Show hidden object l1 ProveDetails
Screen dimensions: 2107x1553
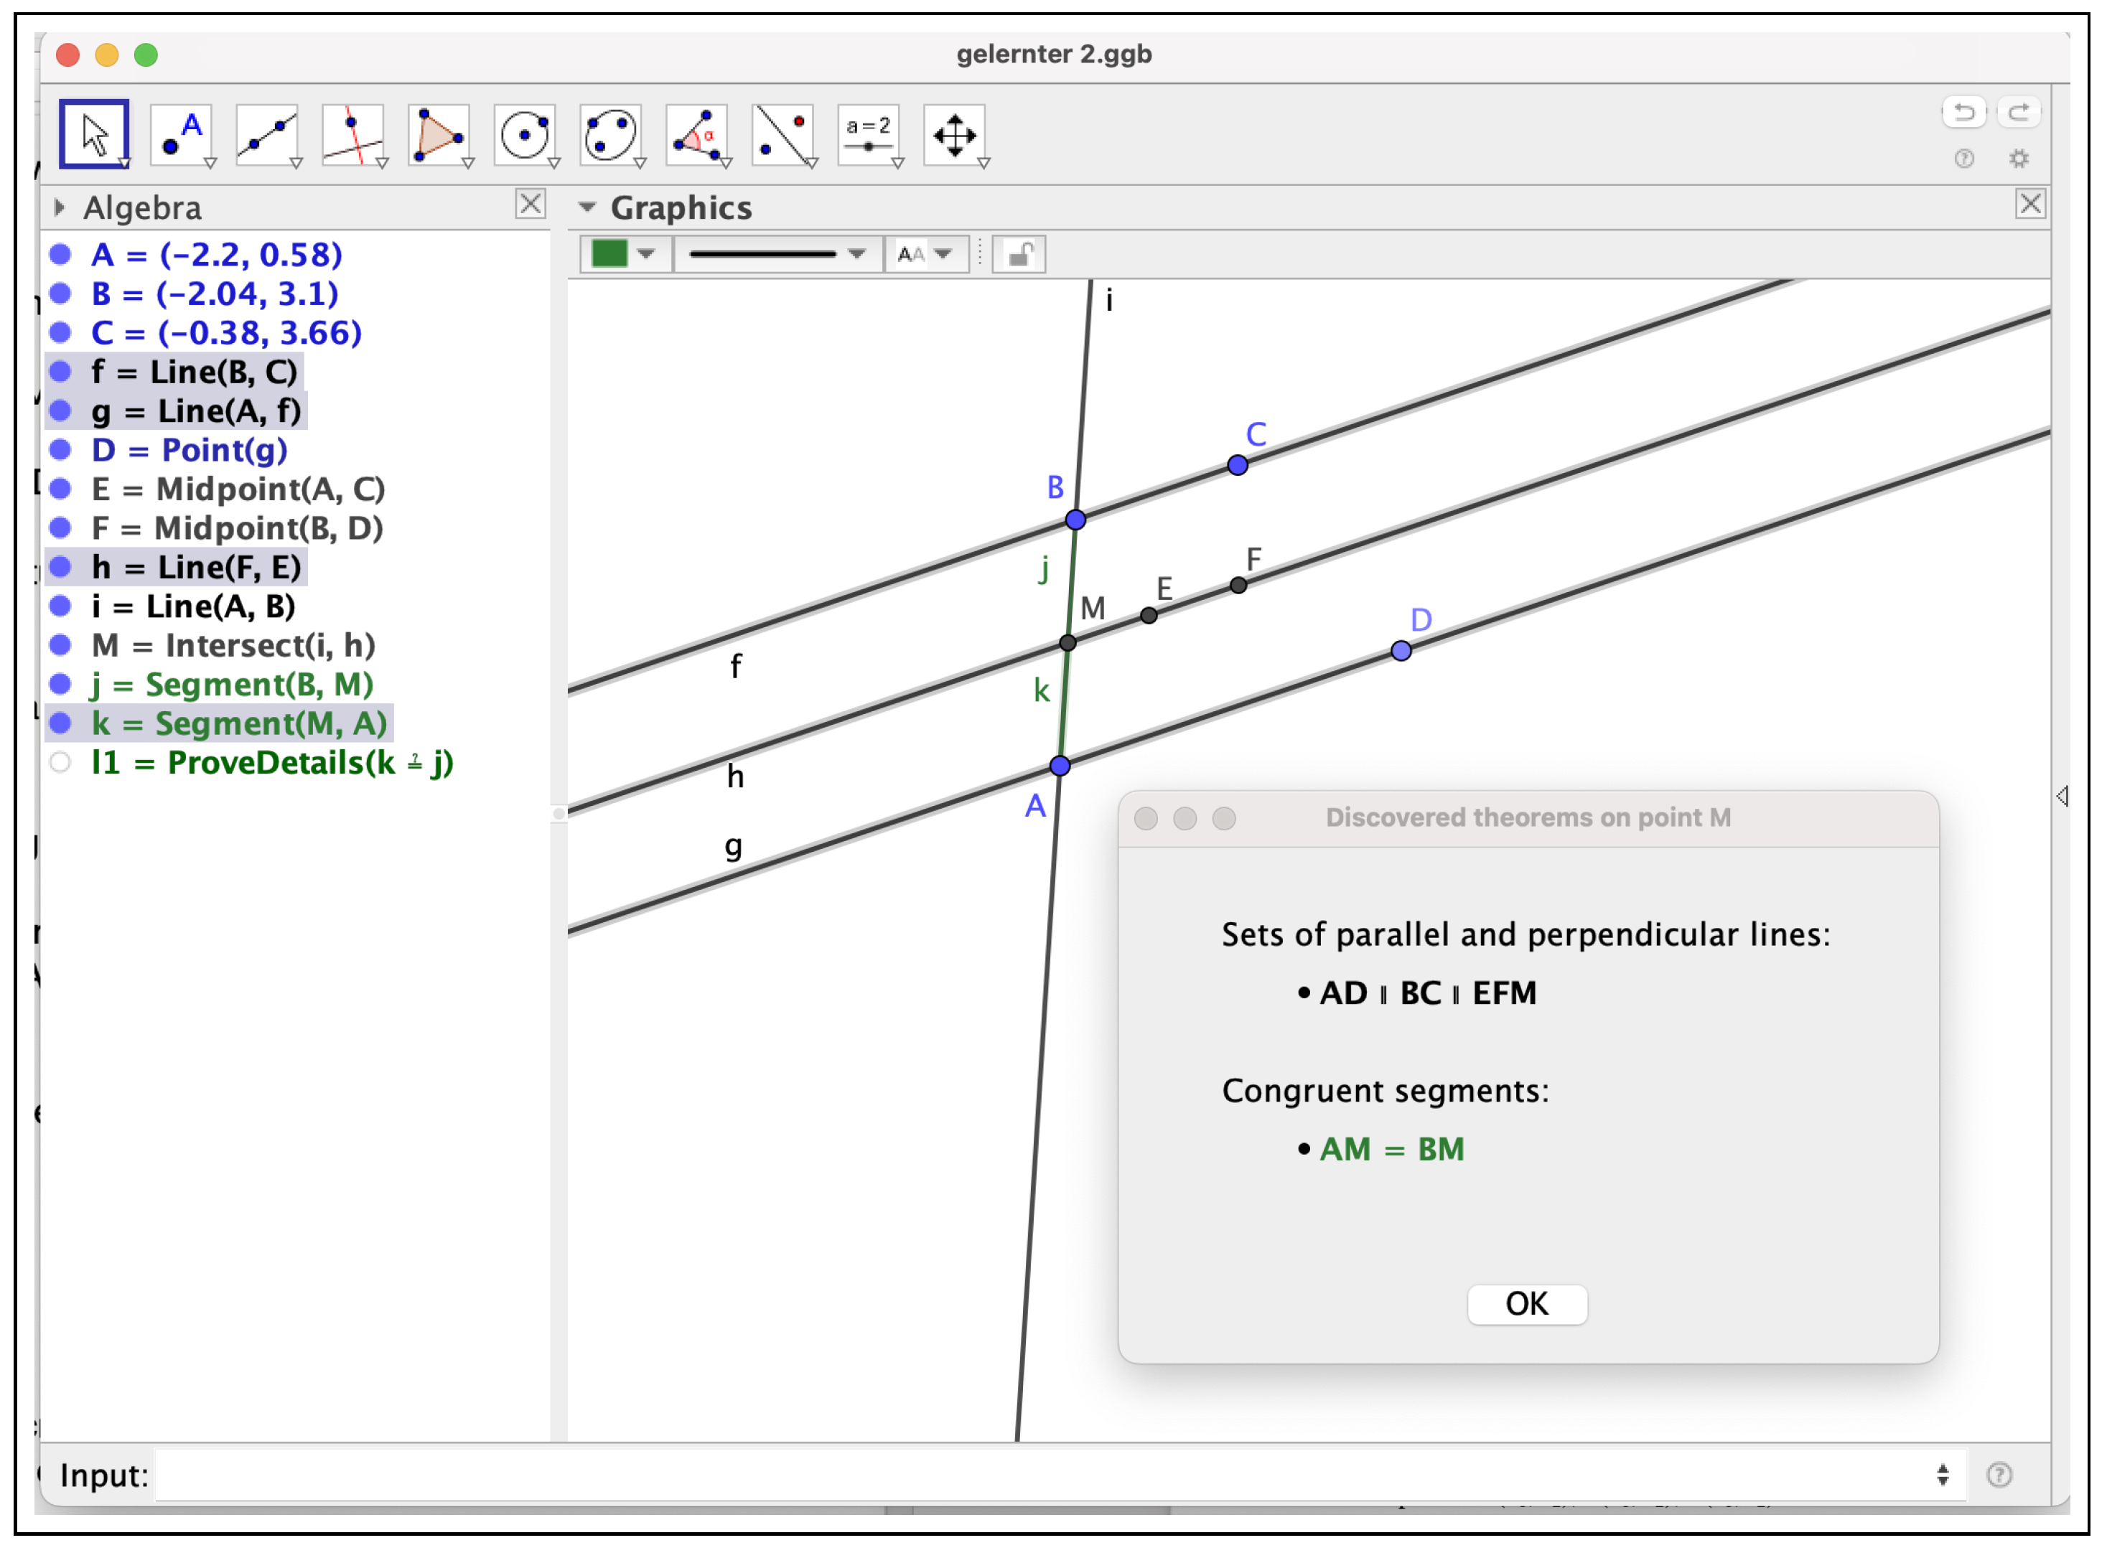60,762
